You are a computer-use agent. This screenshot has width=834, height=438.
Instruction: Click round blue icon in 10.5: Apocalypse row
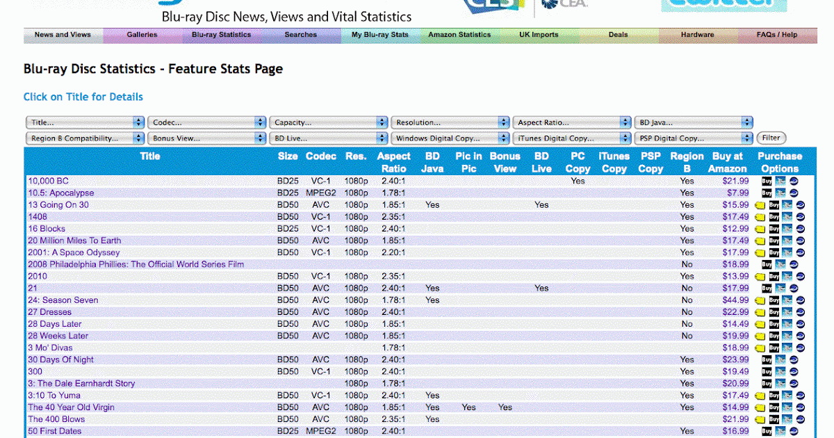pos(794,193)
